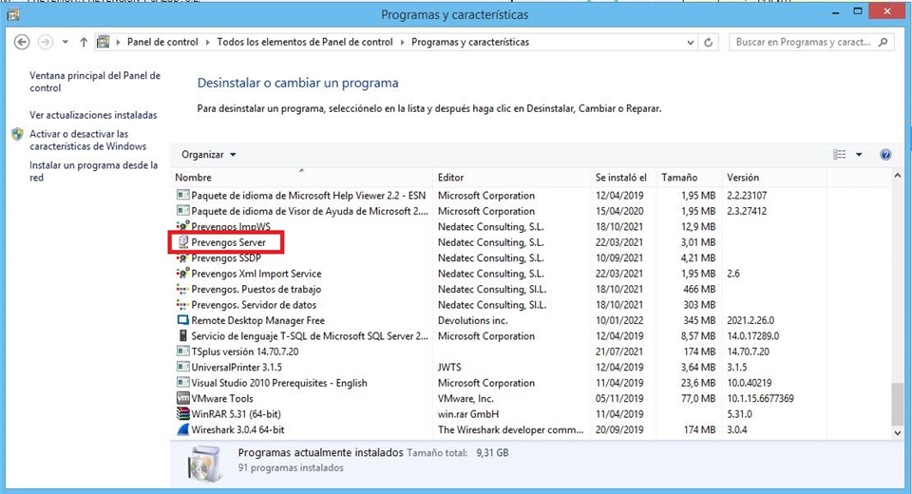Open Activar o desactivar características de Windows
Viewport: 912px width, 494px height.
click(87, 141)
